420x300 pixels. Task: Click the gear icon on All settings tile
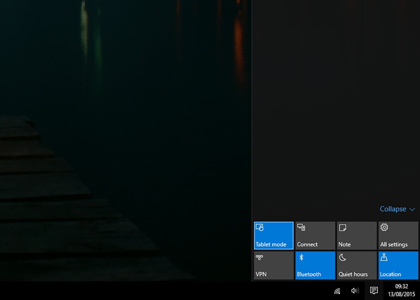pyautogui.click(x=384, y=227)
